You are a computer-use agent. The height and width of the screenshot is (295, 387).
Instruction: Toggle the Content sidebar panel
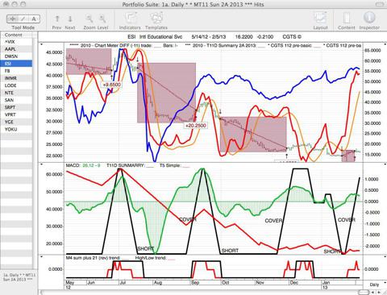pyautogui.click(x=347, y=18)
